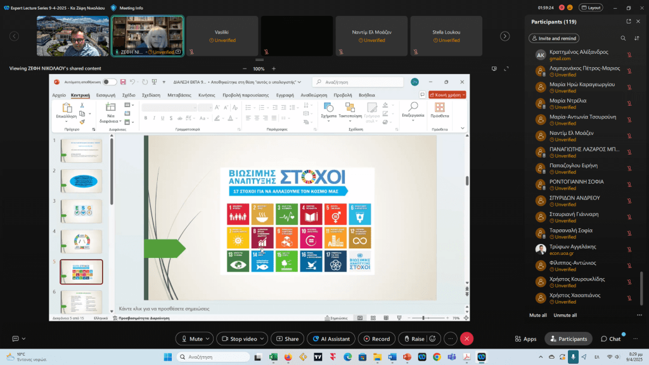Zoom in shared content with plus
The image size is (649, 365).
pos(274,68)
